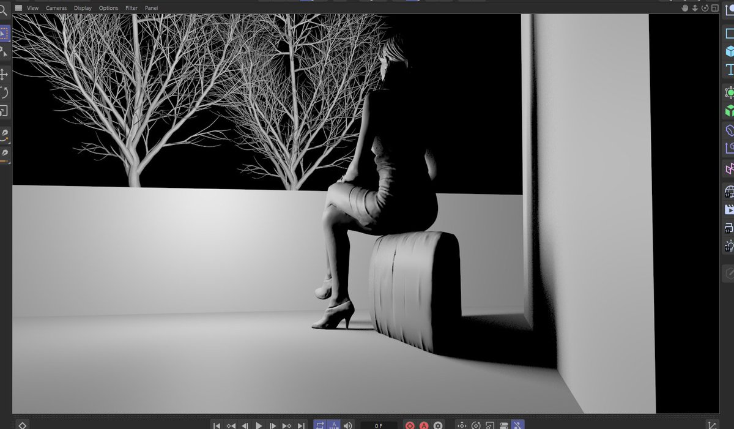
Task: Select the rectangle selection tool
Action: [4, 32]
